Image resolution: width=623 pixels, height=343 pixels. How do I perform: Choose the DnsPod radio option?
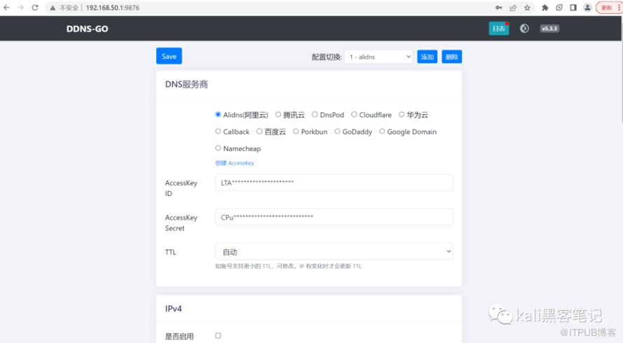point(315,115)
